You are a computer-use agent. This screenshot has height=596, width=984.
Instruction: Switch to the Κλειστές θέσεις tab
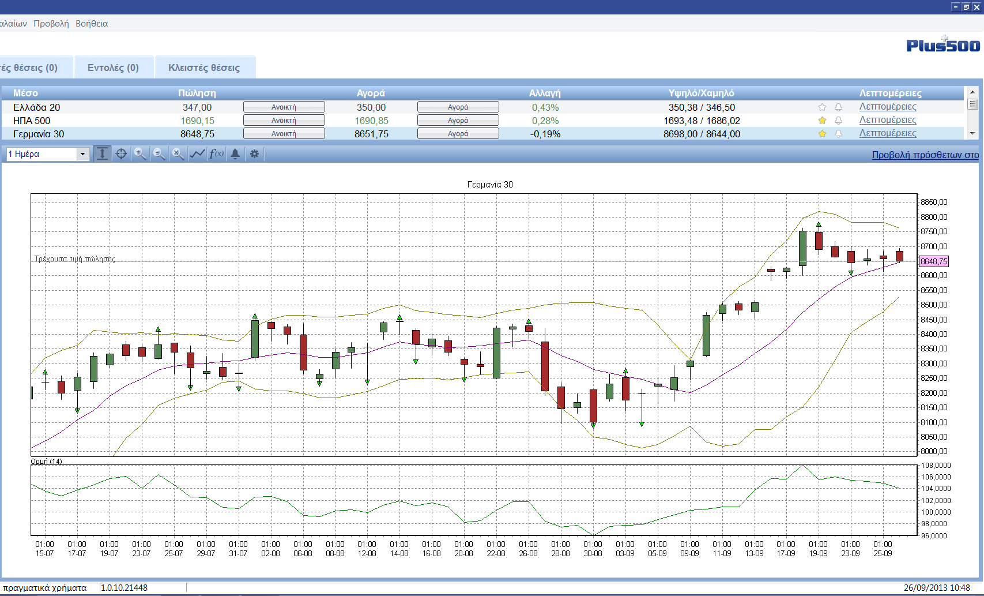[204, 68]
